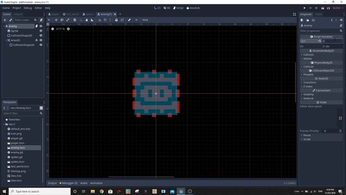Switch to the 3D workspace
Viewport: 346px width, 195px height.
coord(167,8)
